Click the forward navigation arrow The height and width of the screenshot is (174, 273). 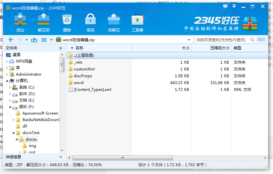[19, 40]
